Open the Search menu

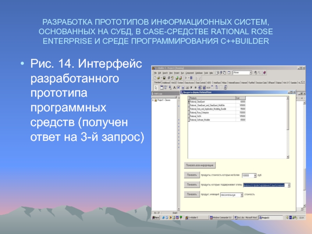[x=165, y=73]
